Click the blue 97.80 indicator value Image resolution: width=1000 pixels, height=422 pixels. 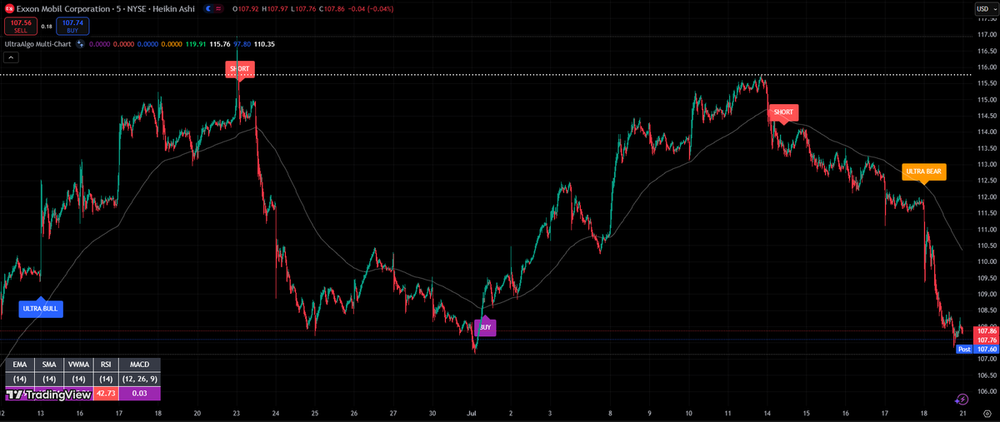[x=242, y=44]
